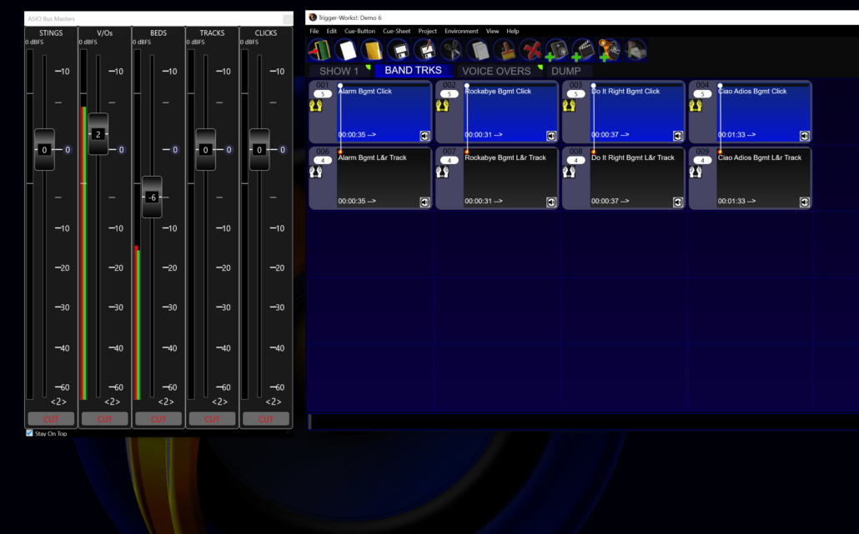The width and height of the screenshot is (859, 534).
Task: Click white hands icon on Alarm Bgmt L&r Track
Action: (x=315, y=172)
